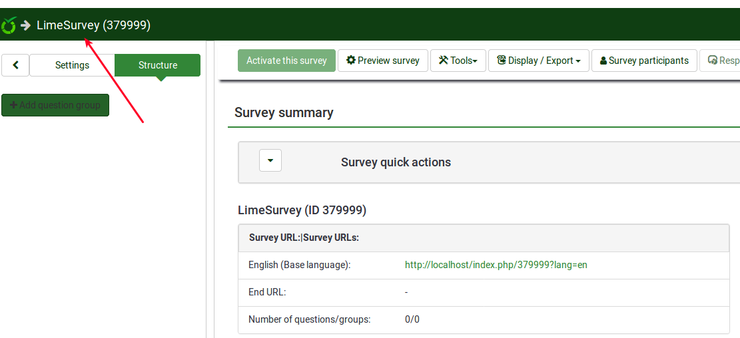Open the LimeSurvey (379999) breadcrumb link

(93, 25)
